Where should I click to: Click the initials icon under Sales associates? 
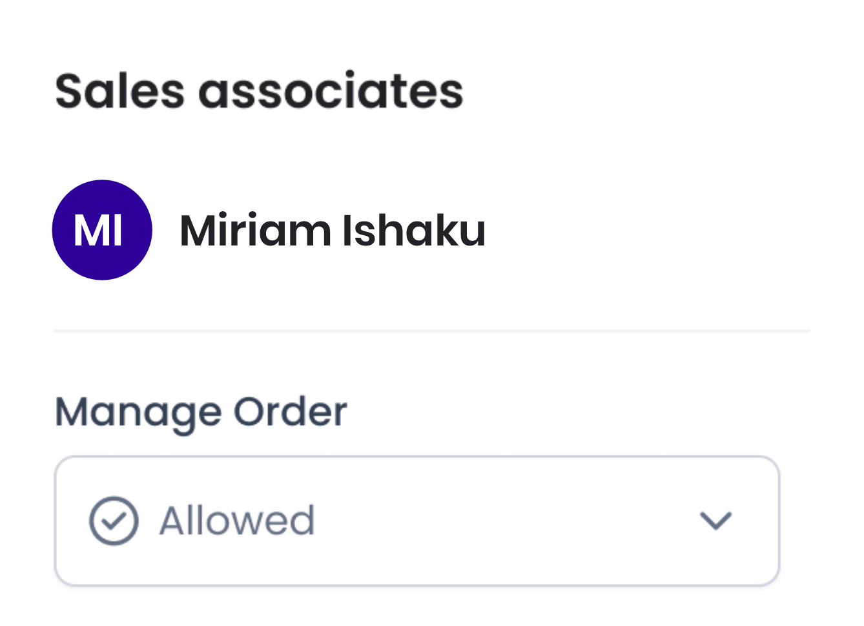click(x=101, y=229)
